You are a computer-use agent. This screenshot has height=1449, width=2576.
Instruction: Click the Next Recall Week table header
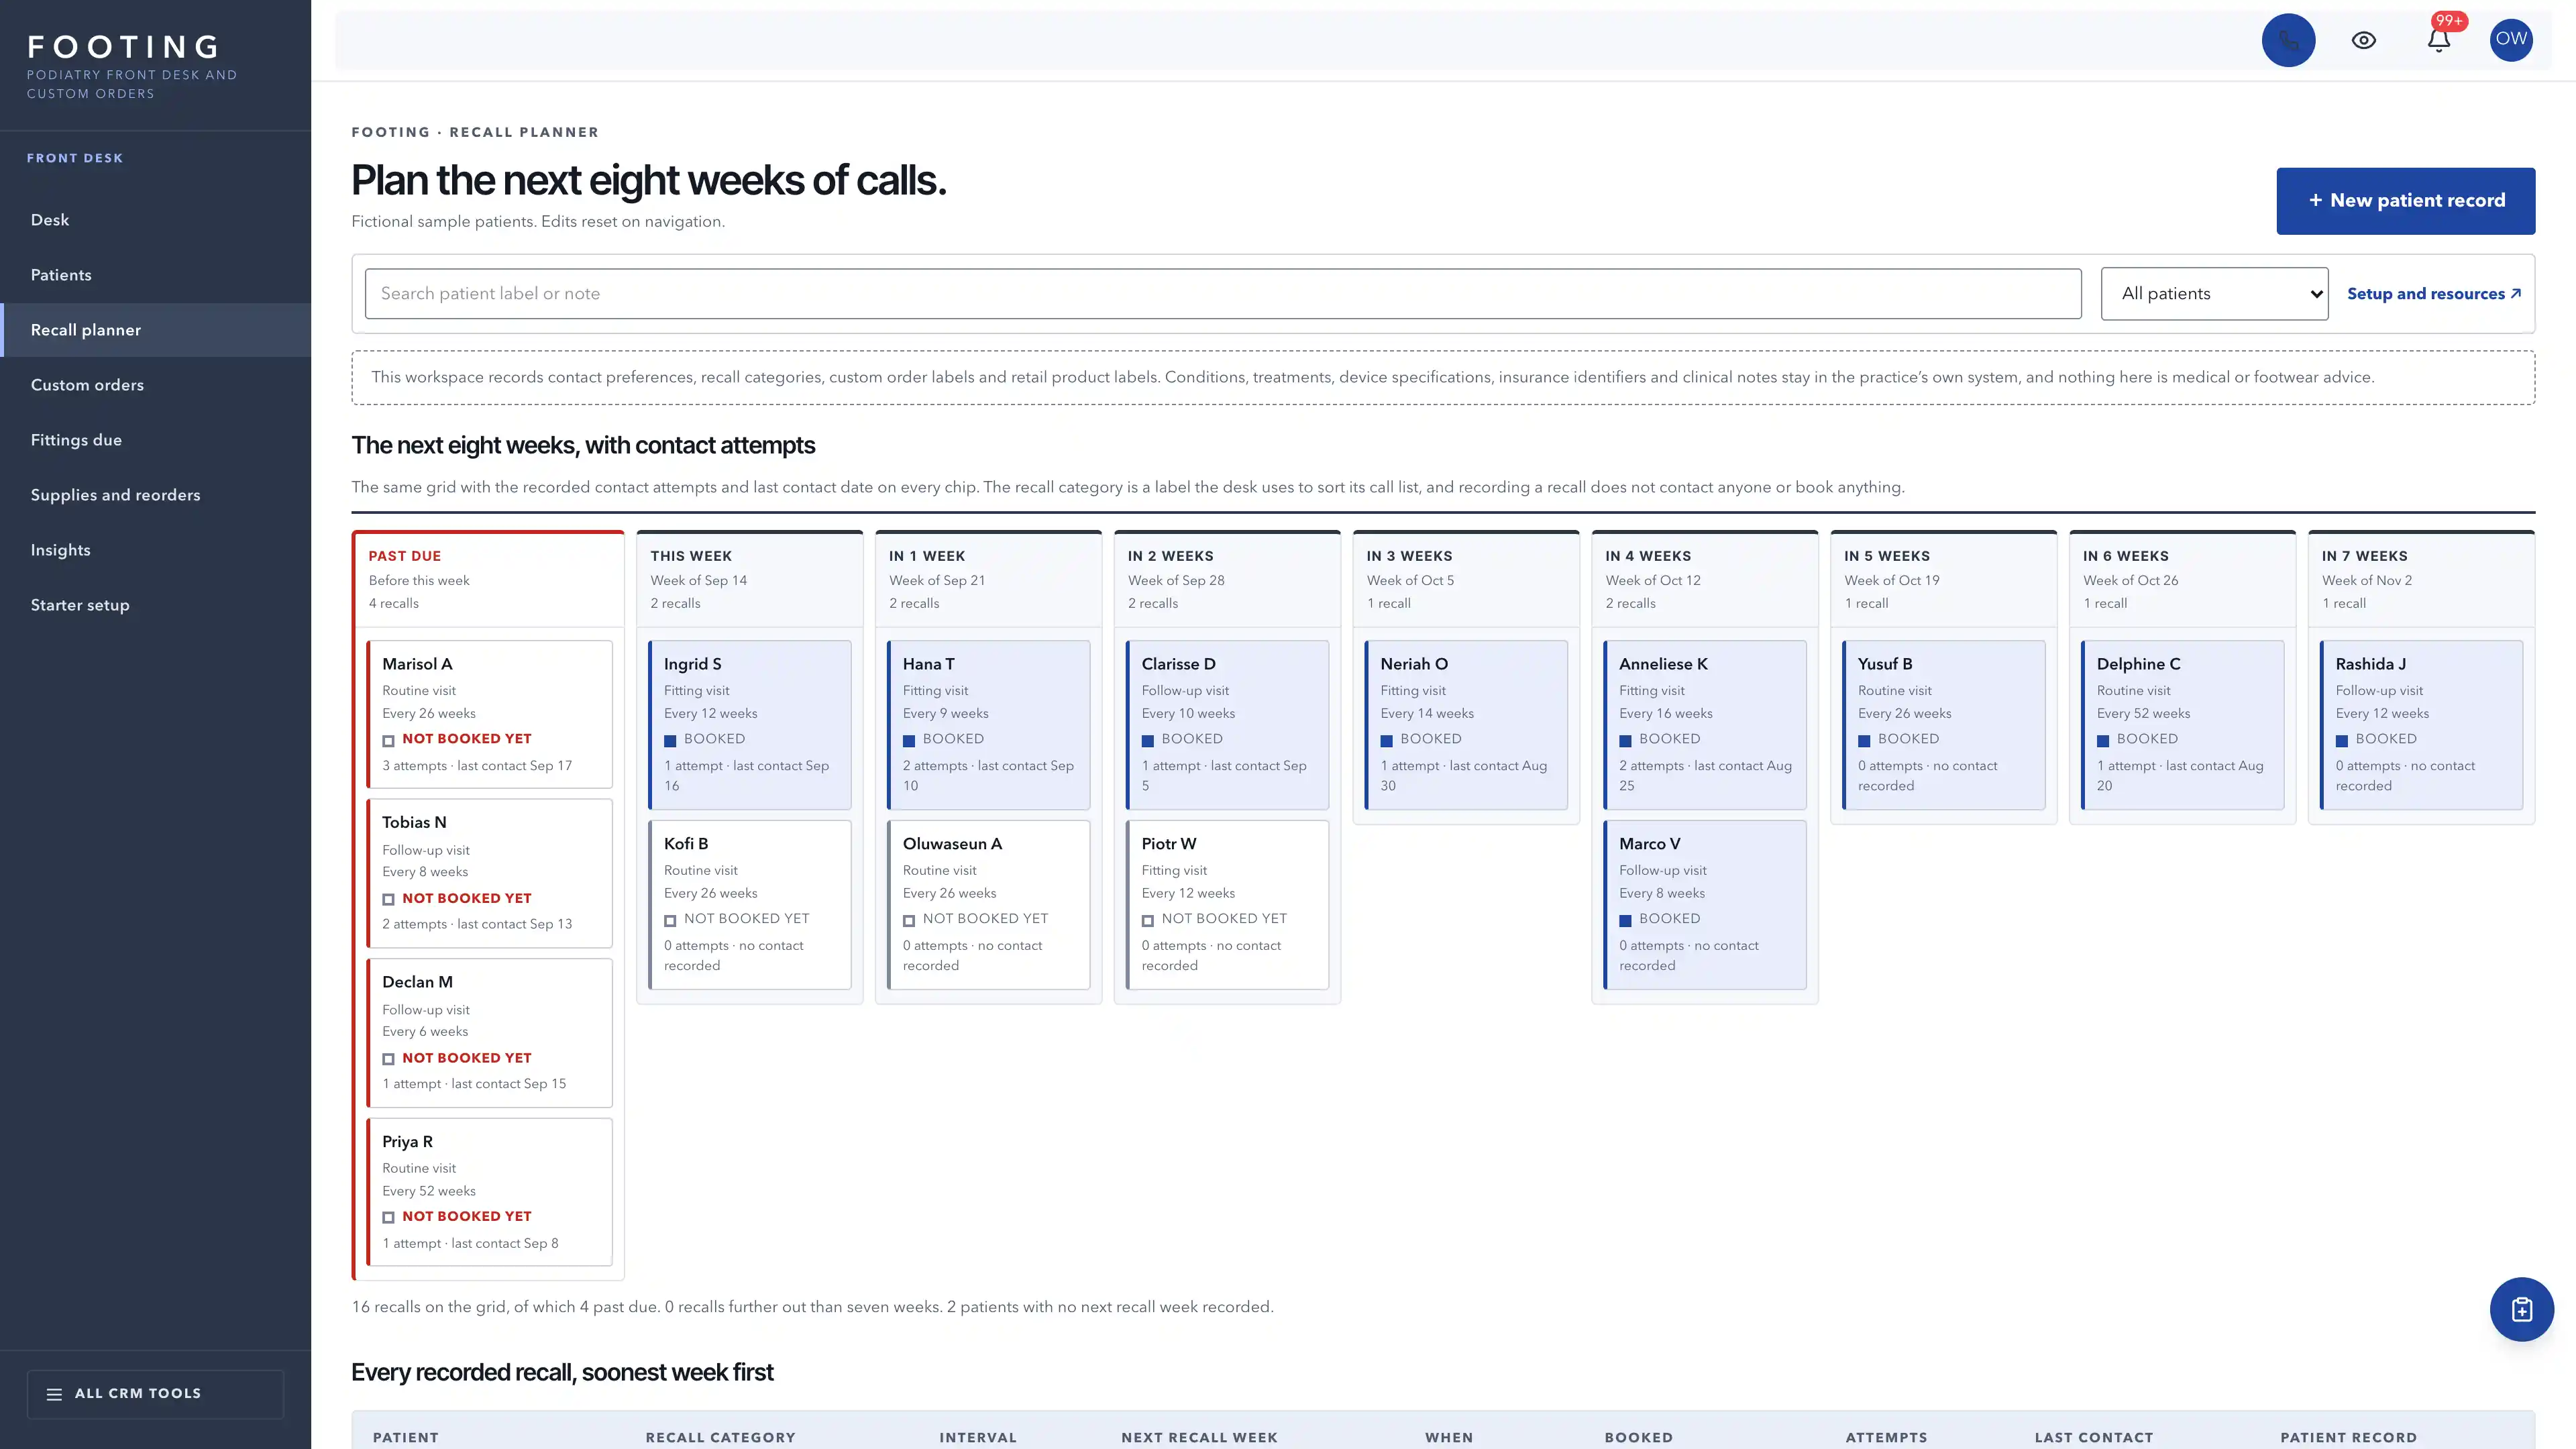[1199, 1437]
